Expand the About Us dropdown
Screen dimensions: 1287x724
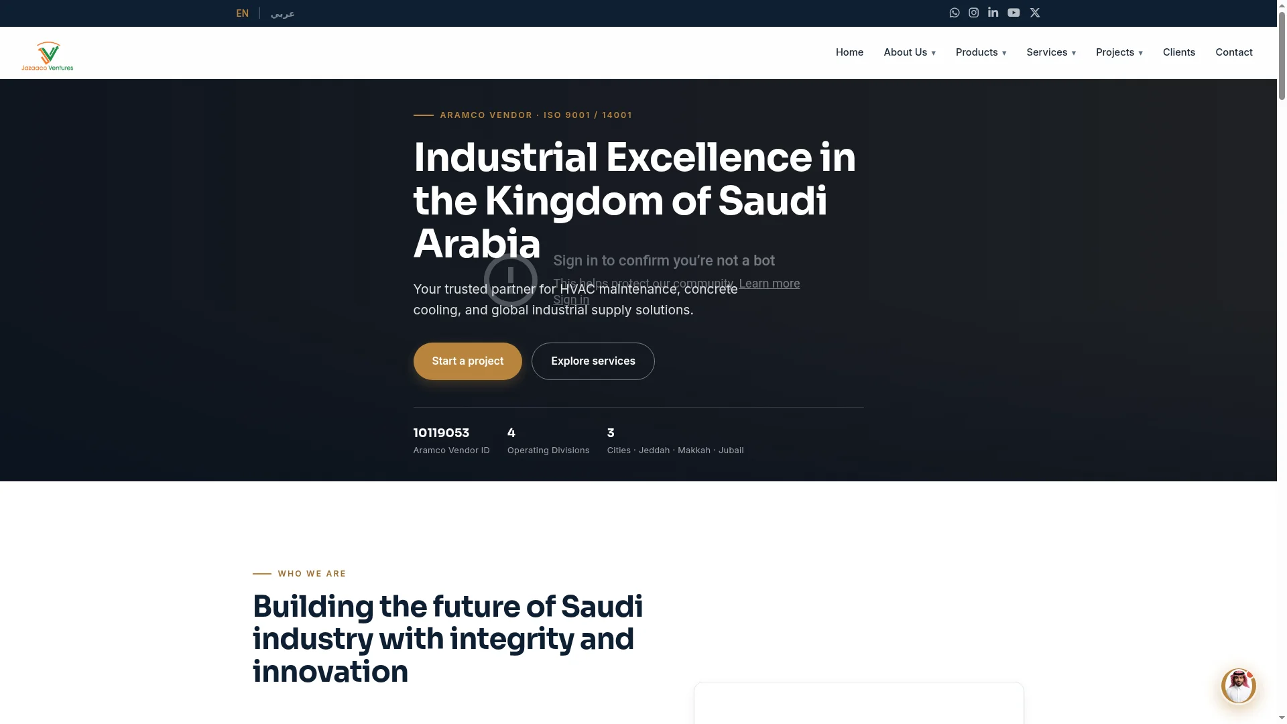coord(910,52)
